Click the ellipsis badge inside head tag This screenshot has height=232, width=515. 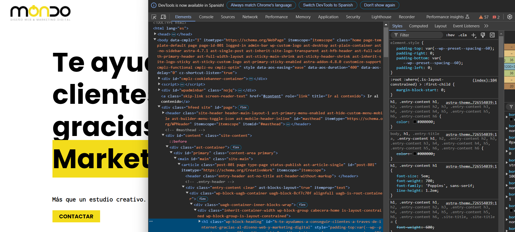click(174, 34)
